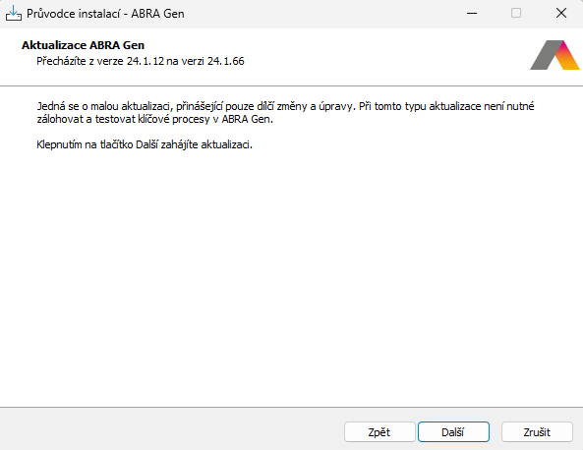Viewport: 583px width, 450px height.
Task: Click the installer download icon in title bar
Action: [14, 14]
